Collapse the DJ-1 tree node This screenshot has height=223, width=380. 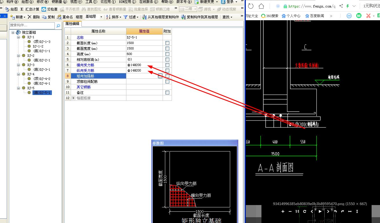19,37
